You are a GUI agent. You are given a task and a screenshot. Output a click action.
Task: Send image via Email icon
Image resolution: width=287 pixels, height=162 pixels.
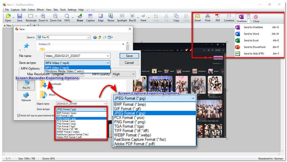point(197,18)
